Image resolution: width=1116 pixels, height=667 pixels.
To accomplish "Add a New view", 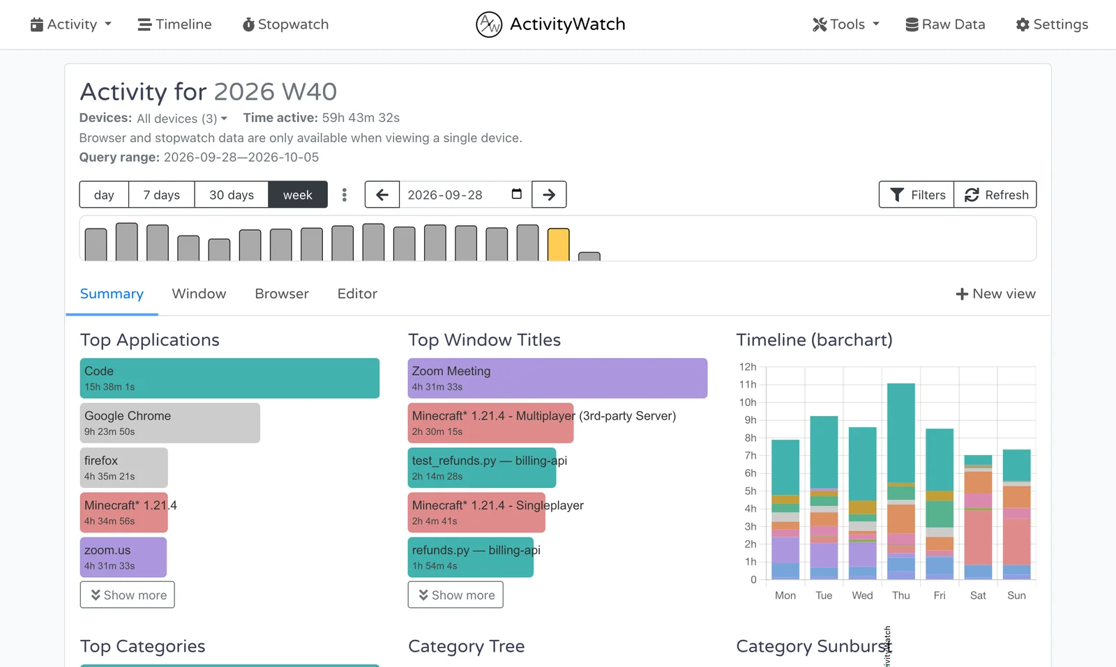I will tap(995, 294).
